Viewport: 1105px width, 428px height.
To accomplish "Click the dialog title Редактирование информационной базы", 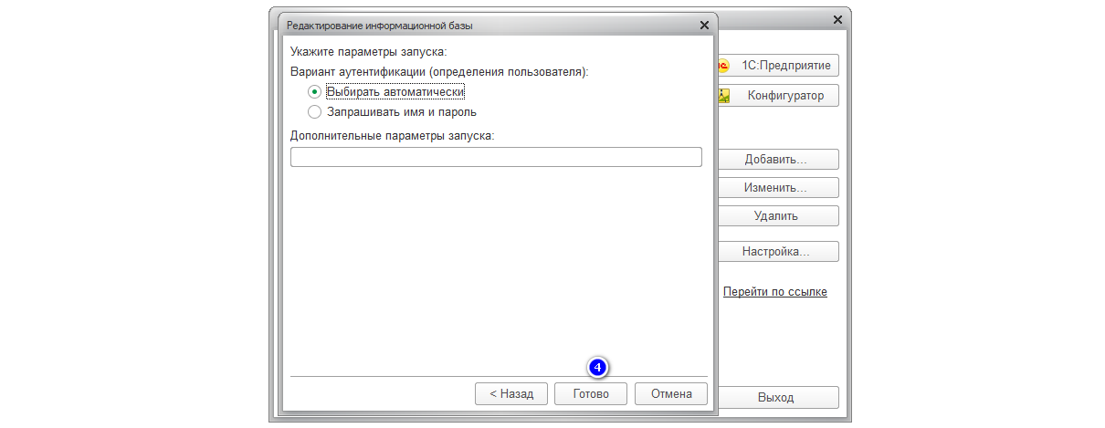I will click(x=380, y=26).
